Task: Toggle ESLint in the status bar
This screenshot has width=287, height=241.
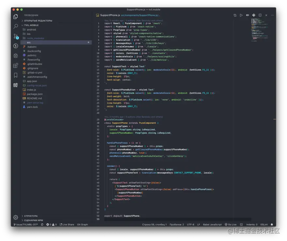Action: [264, 225]
